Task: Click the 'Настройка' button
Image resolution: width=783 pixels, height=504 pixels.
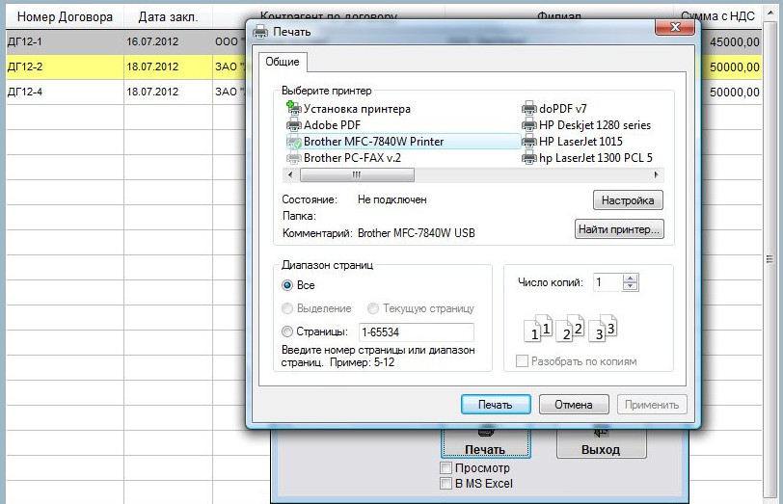Action: pyautogui.click(x=628, y=200)
